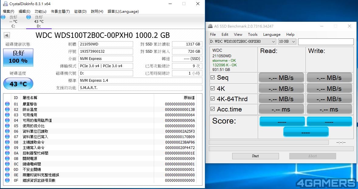358x189 pixels.
Task: Click status orb for attribute 0E 媒體和資料完整性錯誤
Action: (7, 175)
